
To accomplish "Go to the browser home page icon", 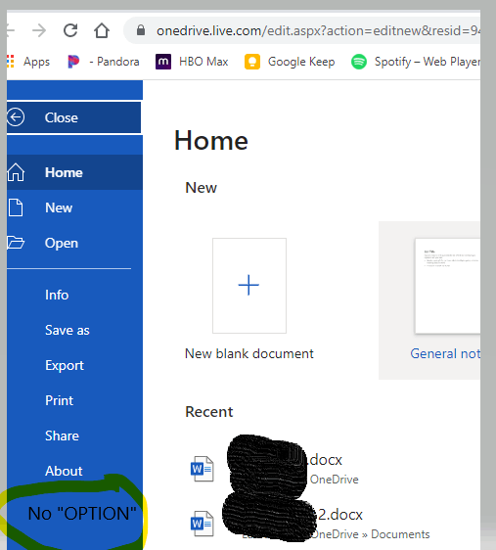I will coord(102,30).
